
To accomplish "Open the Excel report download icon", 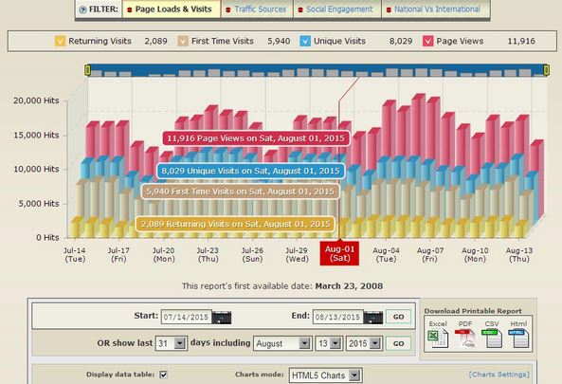I will 438,338.
